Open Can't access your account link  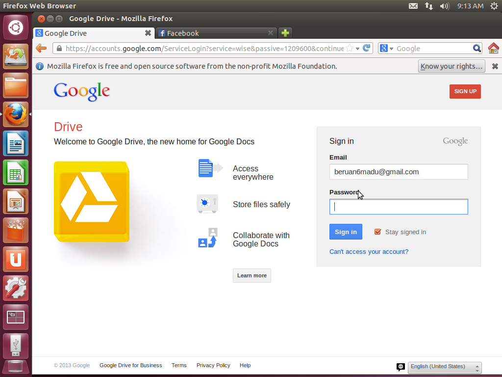(369, 252)
